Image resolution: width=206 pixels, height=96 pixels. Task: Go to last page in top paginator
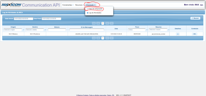(x=111, y=23)
